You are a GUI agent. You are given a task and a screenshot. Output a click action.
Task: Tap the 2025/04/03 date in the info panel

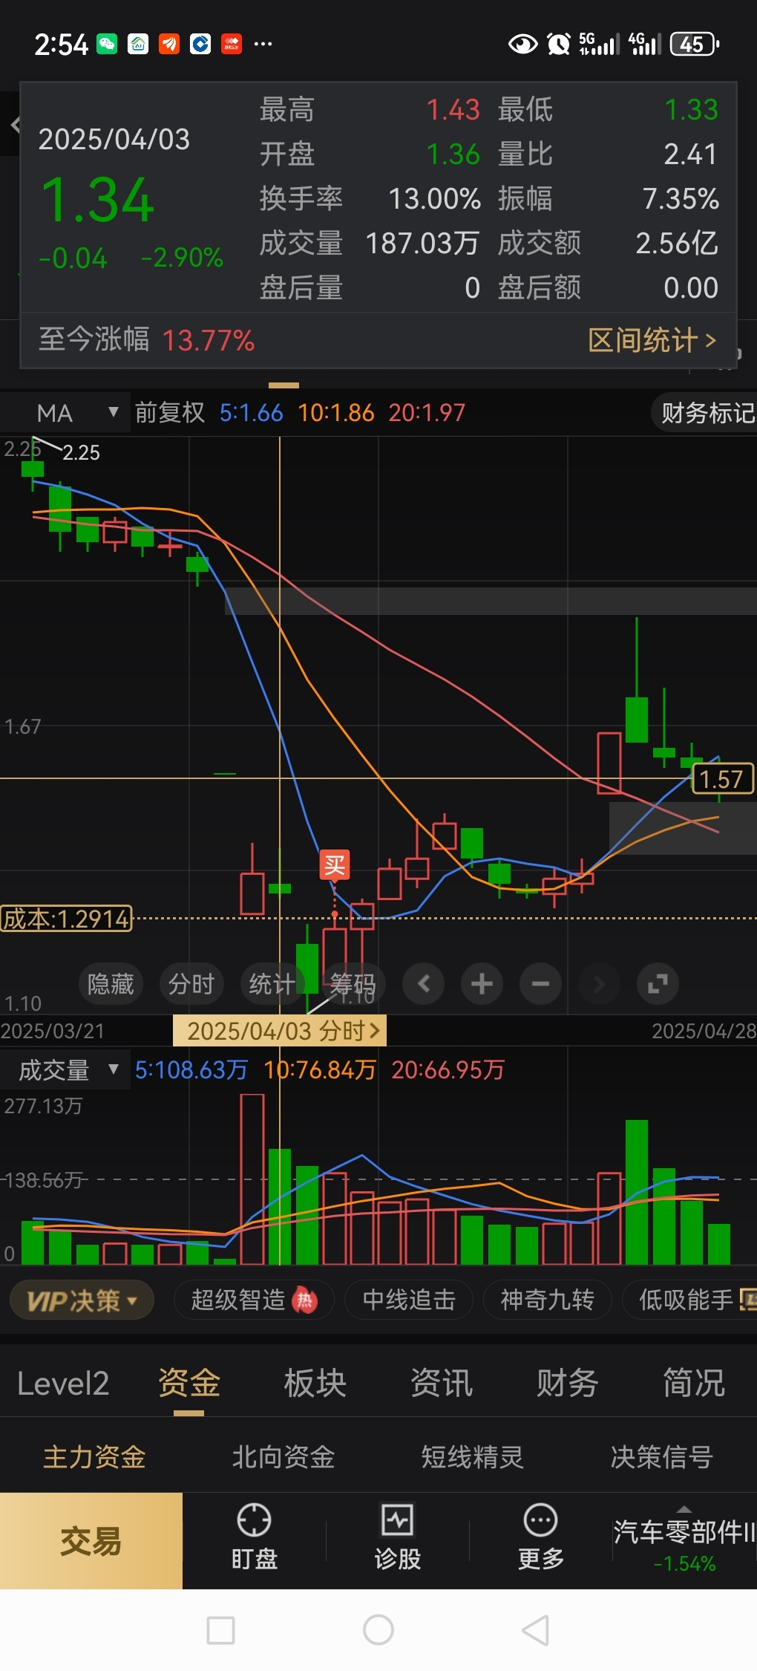114,140
